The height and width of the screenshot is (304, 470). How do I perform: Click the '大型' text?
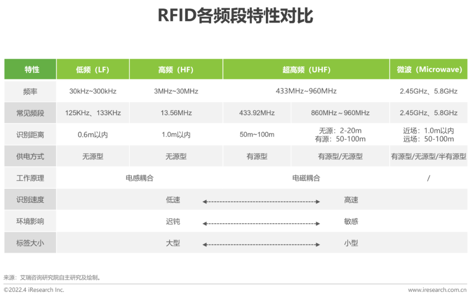point(173,243)
